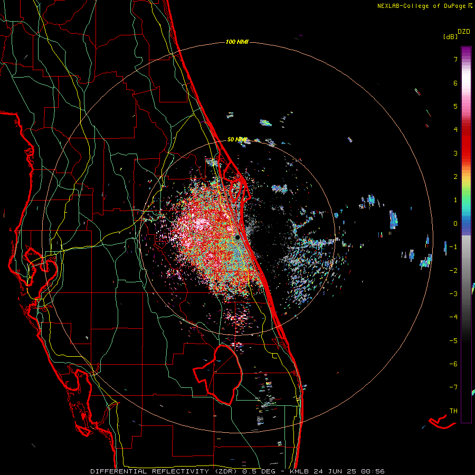Click the "DZD" product label above the scale
The height and width of the screenshot is (475, 475).
click(x=464, y=32)
